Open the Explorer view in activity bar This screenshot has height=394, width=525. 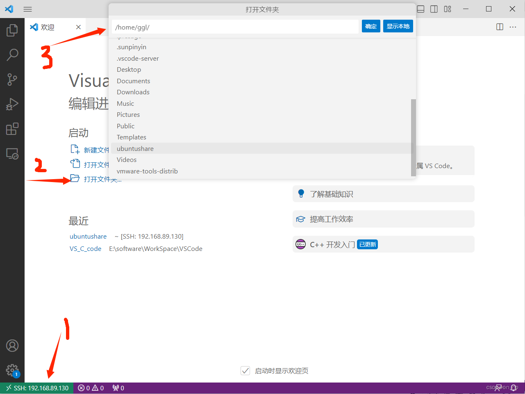pyautogui.click(x=12, y=30)
